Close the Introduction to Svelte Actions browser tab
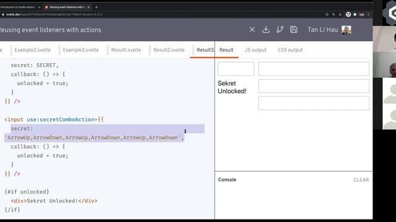 tap(39, 7)
